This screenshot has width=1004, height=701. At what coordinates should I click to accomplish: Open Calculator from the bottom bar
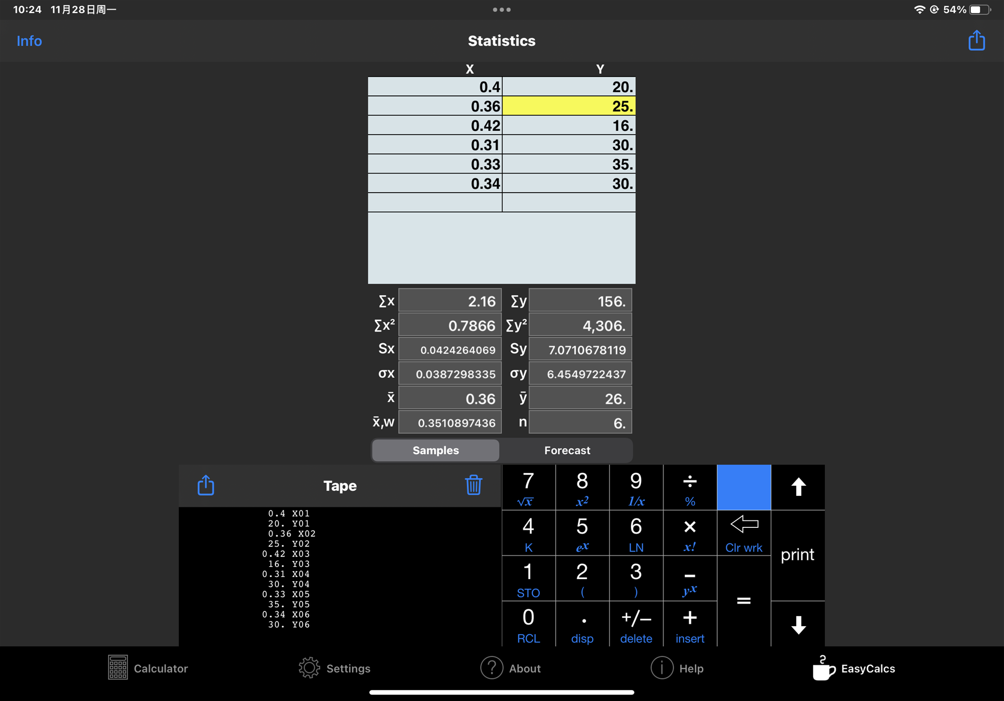point(148,668)
